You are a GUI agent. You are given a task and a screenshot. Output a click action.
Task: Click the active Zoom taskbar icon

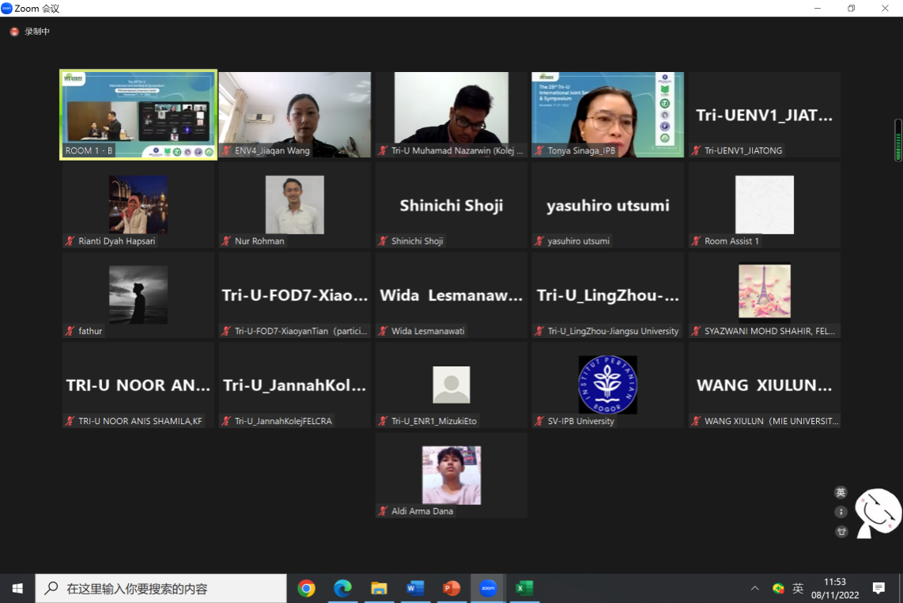(x=488, y=588)
